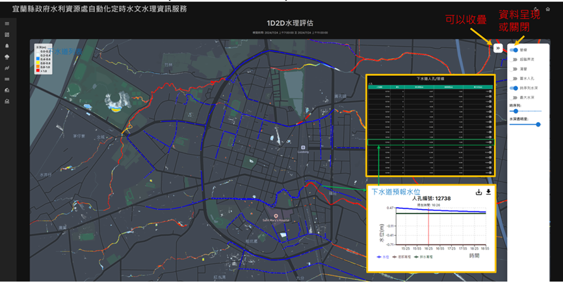The width and height of the screenshot is (563, 292).
Task: Click the 水位 legend entry in chart
Action: point(382,257)
